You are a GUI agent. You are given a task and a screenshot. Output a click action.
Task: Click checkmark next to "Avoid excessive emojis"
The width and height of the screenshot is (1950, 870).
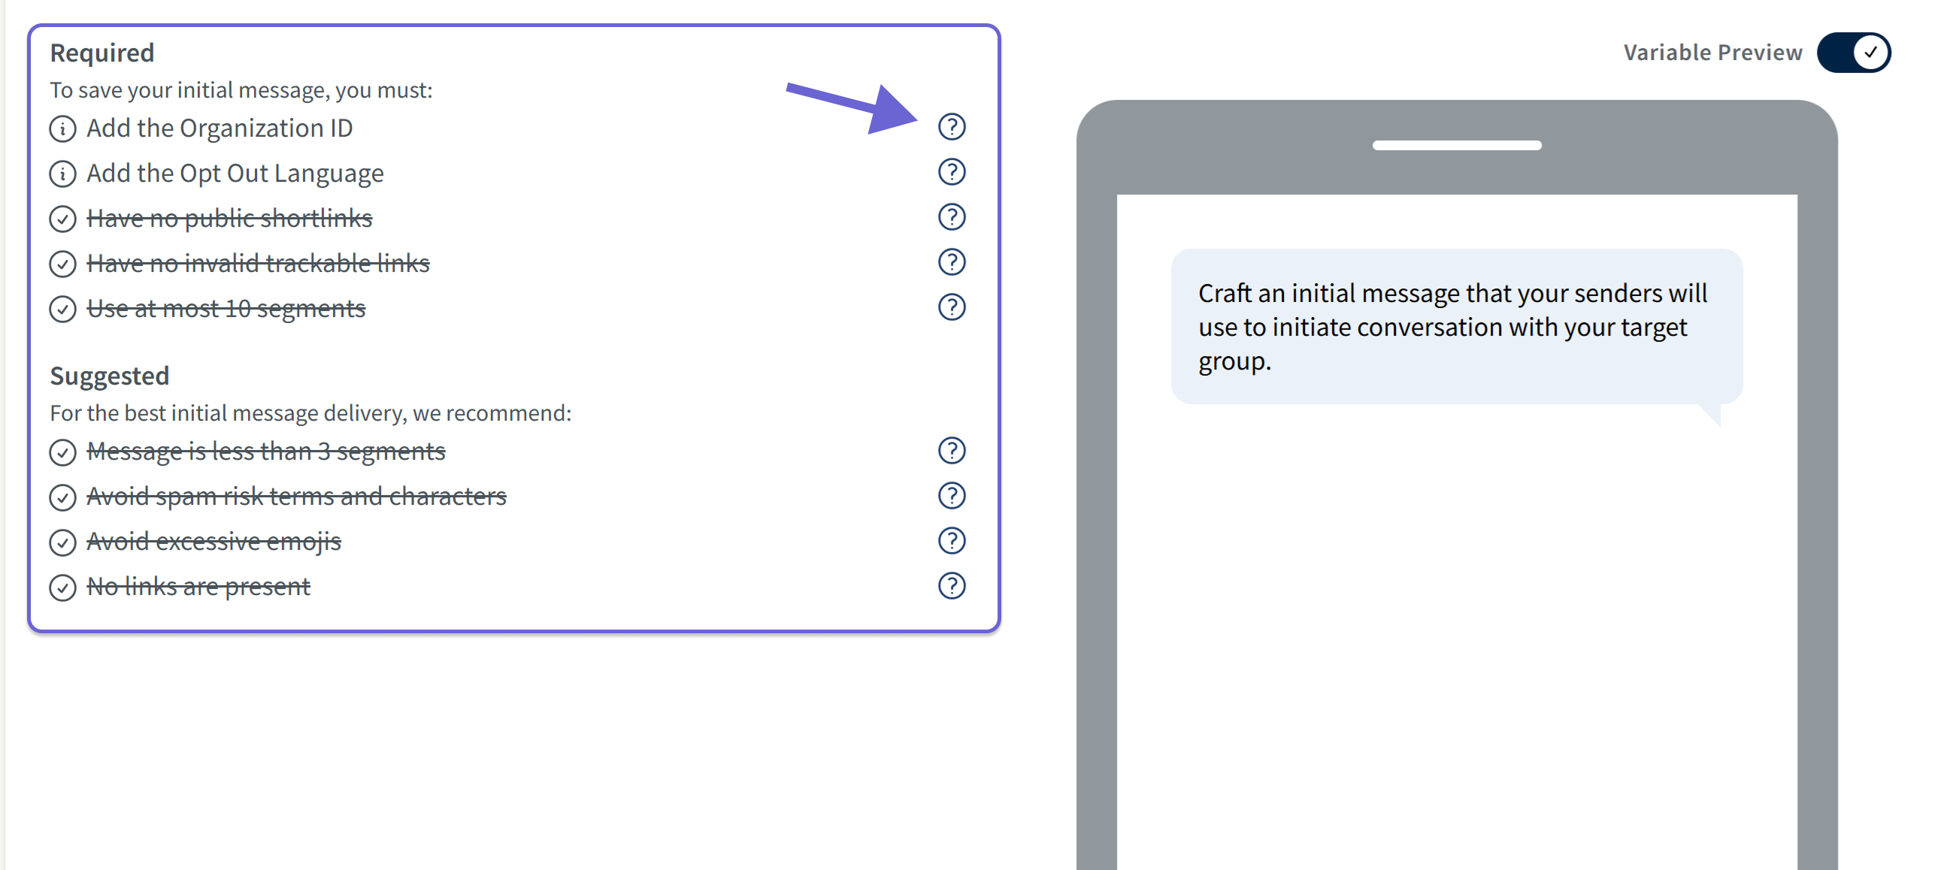[x=62, y=542]
